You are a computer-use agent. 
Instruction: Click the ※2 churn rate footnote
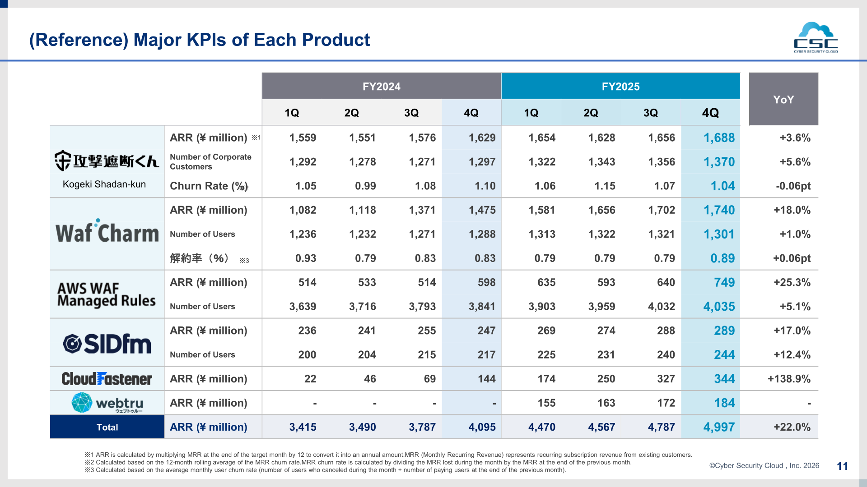[358, 462]
